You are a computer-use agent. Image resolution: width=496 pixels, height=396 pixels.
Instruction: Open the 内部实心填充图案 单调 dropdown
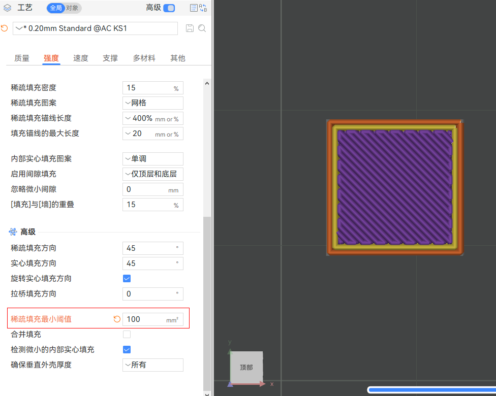pyautogui.click(x=153, y=158)
